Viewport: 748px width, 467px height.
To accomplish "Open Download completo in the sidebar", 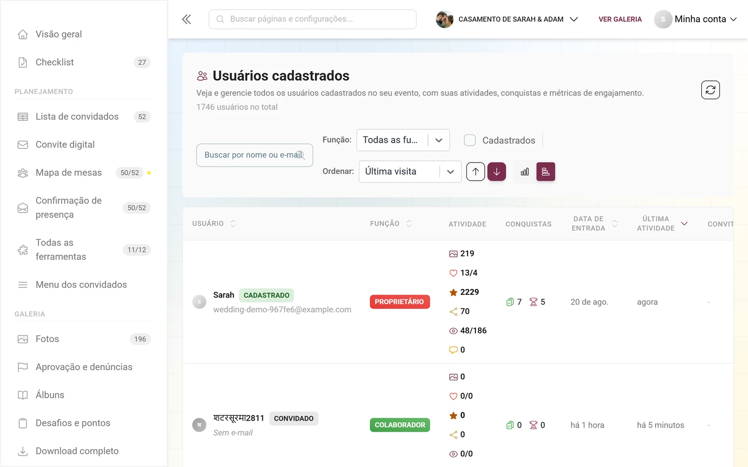I will pyautogui.click(x=84, y=451).
